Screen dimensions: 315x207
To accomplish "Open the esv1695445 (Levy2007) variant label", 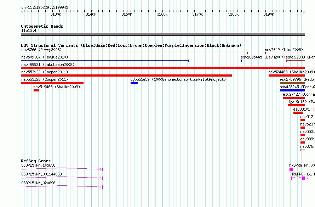I will [263, 57].
